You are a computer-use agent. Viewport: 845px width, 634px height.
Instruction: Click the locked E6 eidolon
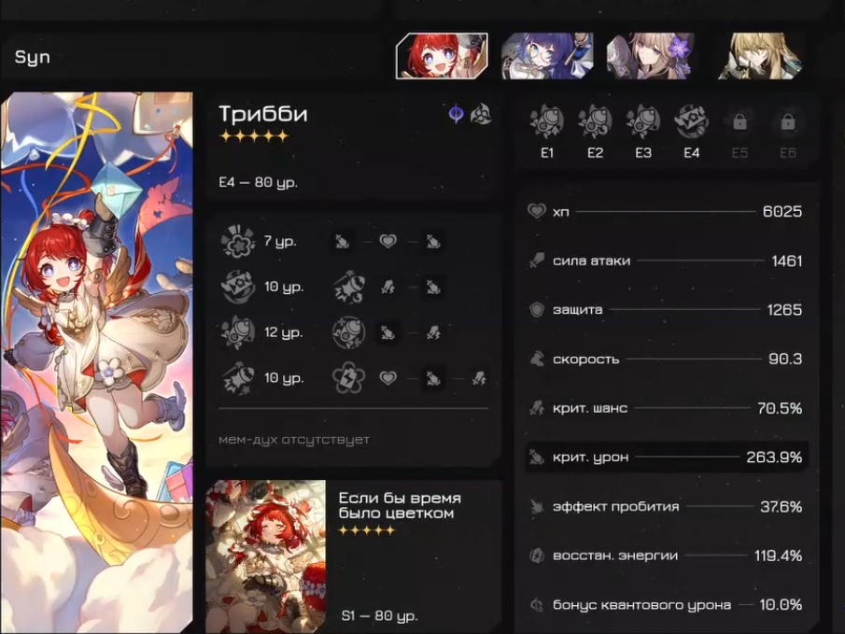coord(788,122)
